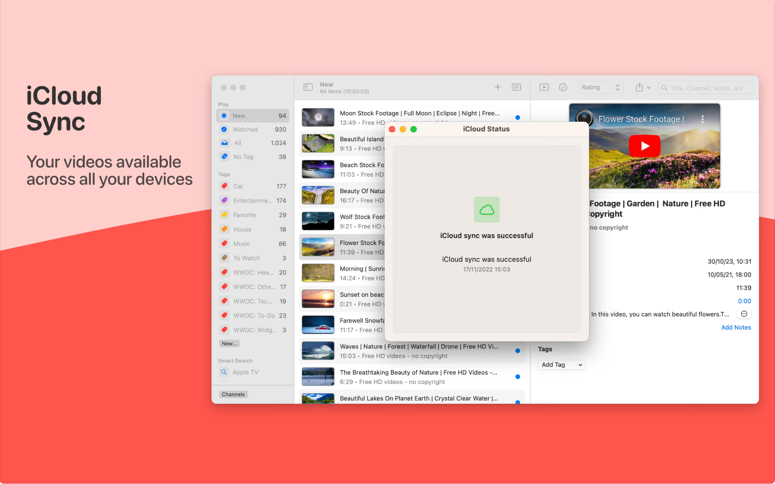Open To Watch tag in sidebar
The image size is (775, 484).
click(253, 258)
